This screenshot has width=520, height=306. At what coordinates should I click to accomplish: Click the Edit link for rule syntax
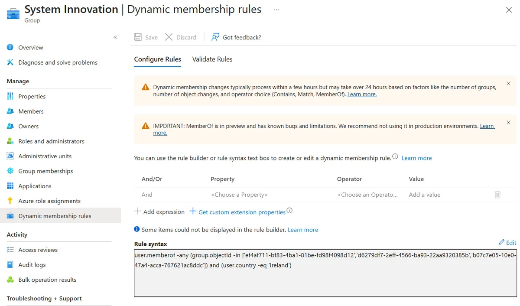click(511, 243)
